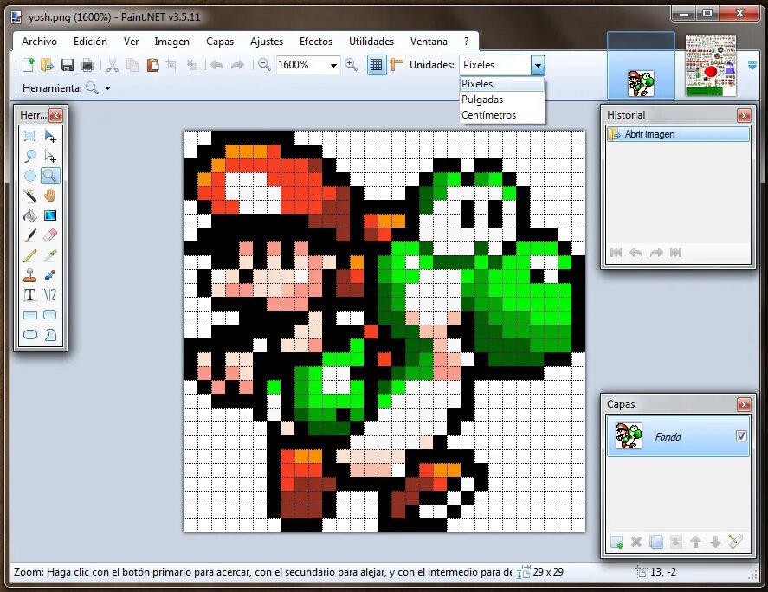Select the Ellipse shape tool

(30, 335)
